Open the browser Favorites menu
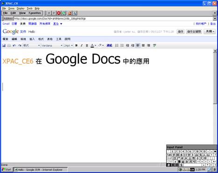Viewport: 218px width, 173px height. coord(35,13)
